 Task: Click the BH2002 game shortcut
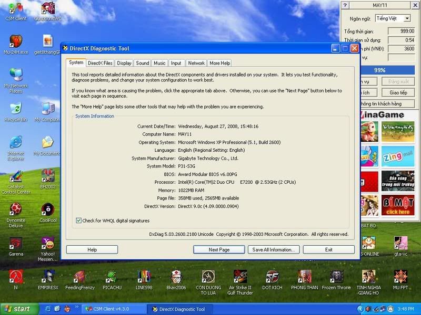point(48,179)
